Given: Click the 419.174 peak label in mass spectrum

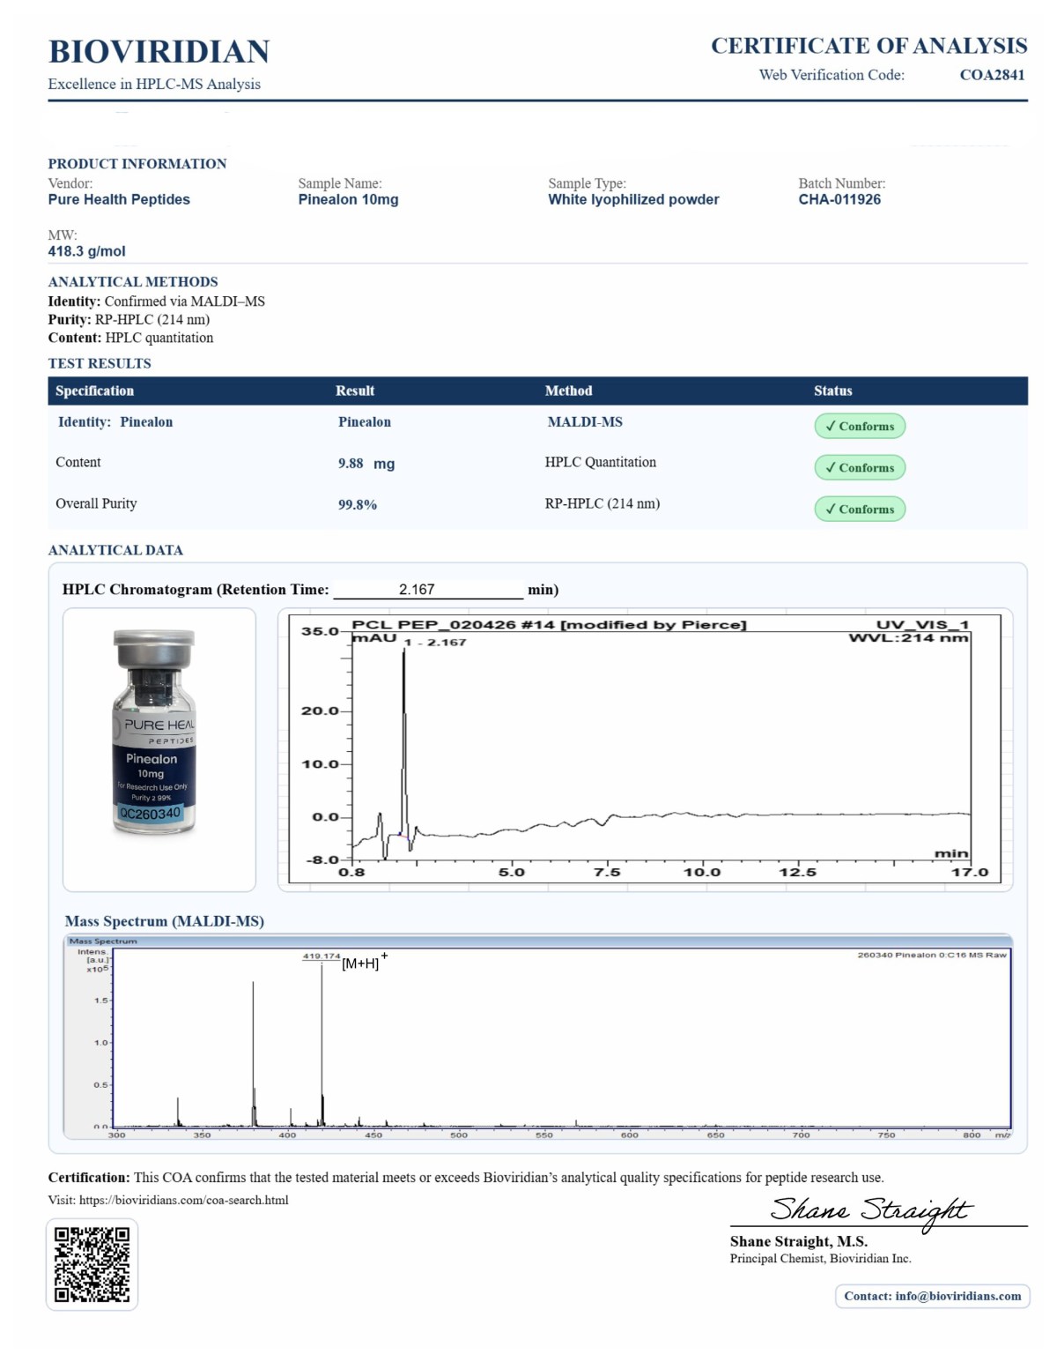Looking at the screenshot, I should (x=322, y=956).
